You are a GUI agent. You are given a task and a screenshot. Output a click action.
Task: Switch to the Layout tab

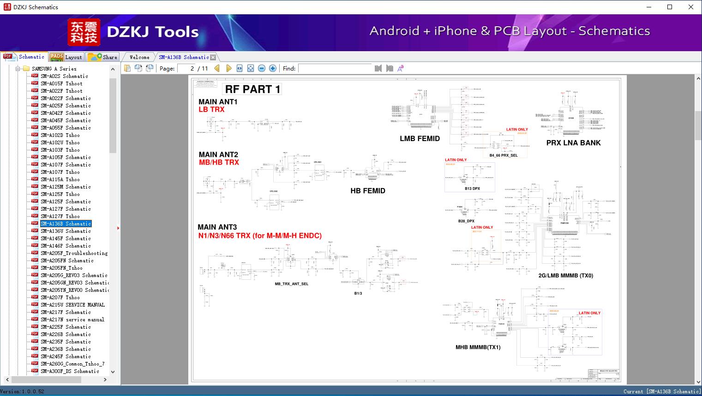(66, 57)
